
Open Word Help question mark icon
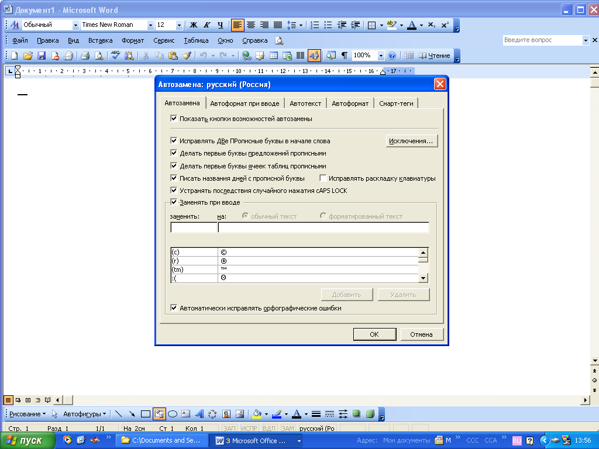[391, 56]
